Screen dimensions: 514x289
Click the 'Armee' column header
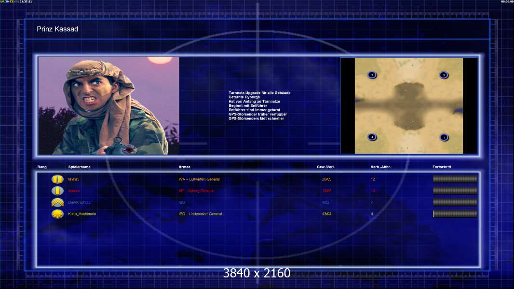click(x=184, y=167)
